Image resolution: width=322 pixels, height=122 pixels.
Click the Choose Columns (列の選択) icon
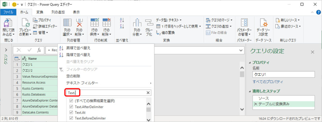point(67,23)
